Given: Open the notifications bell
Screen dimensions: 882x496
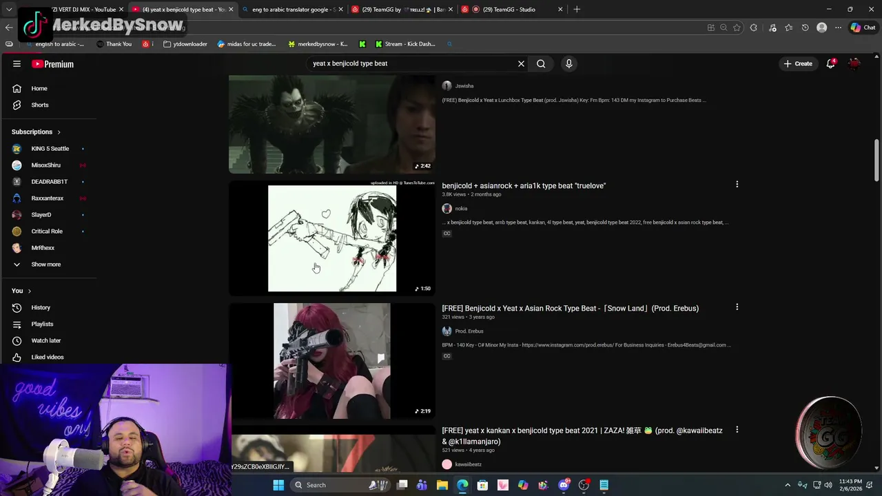Looking at the screenshot, I should point(831,63).
